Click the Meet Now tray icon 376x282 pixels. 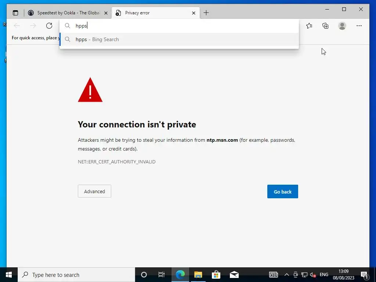[x=296, y=275]
